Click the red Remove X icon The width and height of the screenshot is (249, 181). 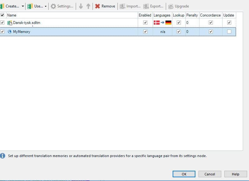tap(97, 6)
